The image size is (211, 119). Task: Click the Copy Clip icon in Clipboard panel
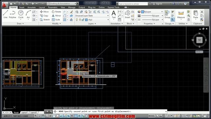pyautogui.click(x=202, y=16)
